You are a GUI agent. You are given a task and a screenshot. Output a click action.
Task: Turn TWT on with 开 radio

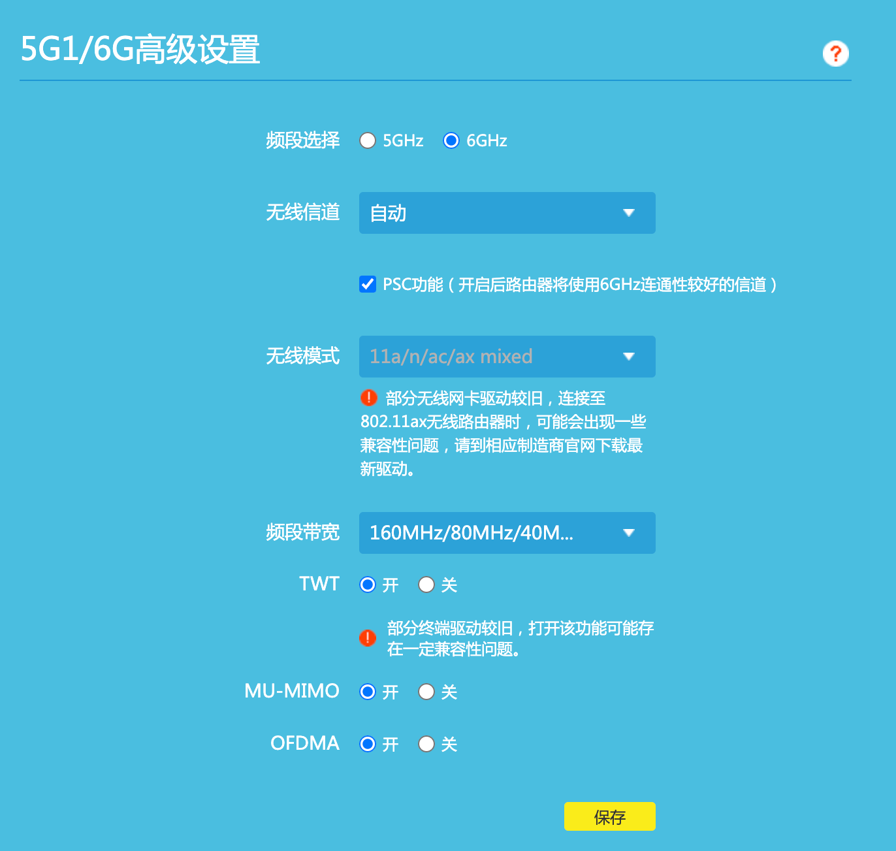368,585
